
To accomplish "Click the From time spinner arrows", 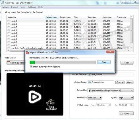I will (109, 105).
